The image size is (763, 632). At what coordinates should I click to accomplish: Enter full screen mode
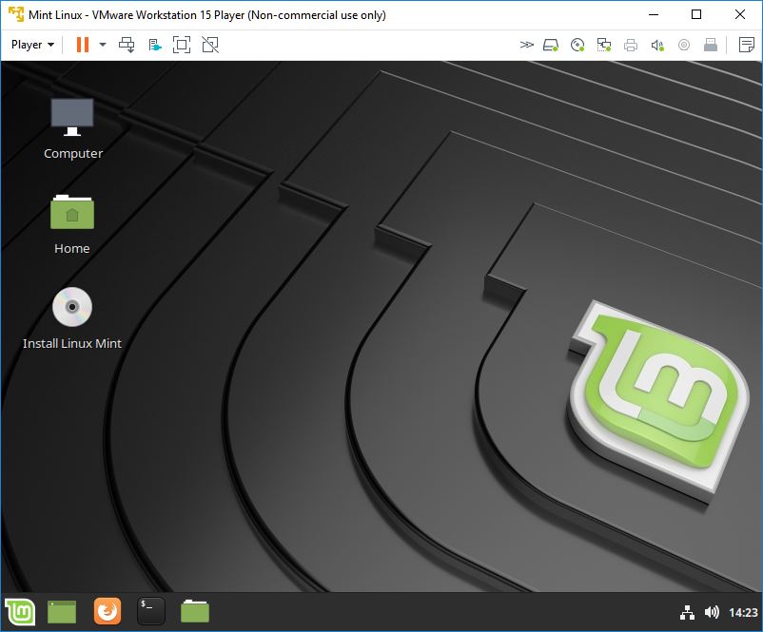coord(182,45)
